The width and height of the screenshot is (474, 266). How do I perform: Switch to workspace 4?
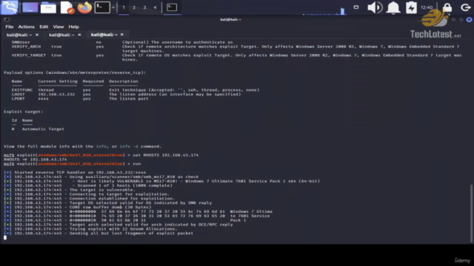155,7
